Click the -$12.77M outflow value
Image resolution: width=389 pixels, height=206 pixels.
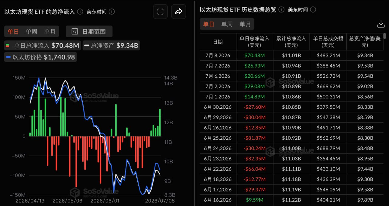(255, 179)
